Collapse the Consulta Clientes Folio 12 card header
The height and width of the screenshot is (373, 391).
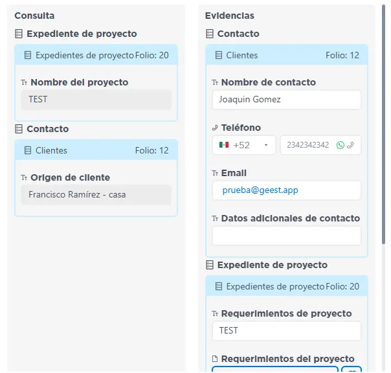(x=96, y=150)
